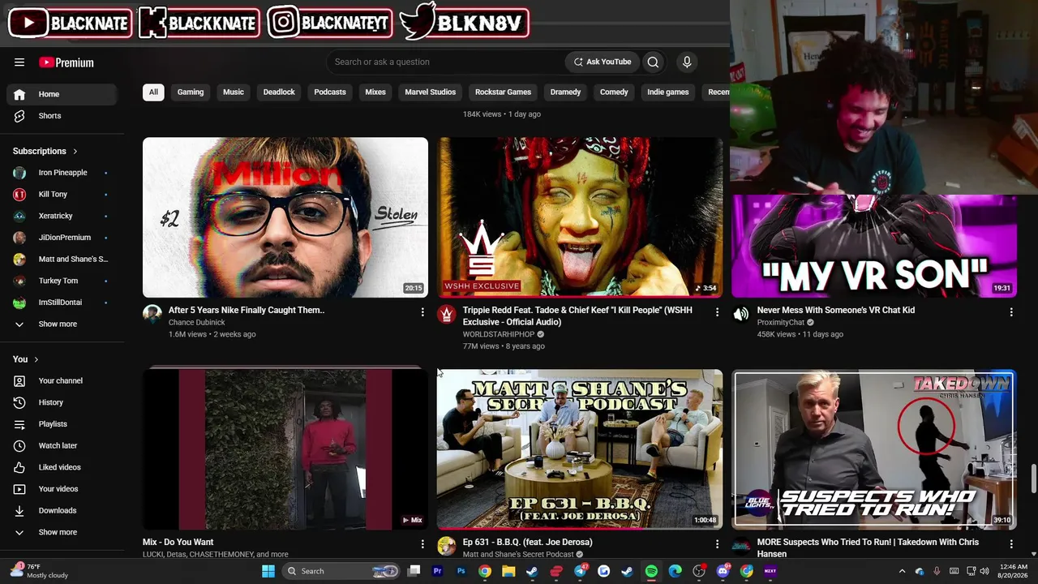
Task: Select the Indie games filter chip
Action: (668, 92)
